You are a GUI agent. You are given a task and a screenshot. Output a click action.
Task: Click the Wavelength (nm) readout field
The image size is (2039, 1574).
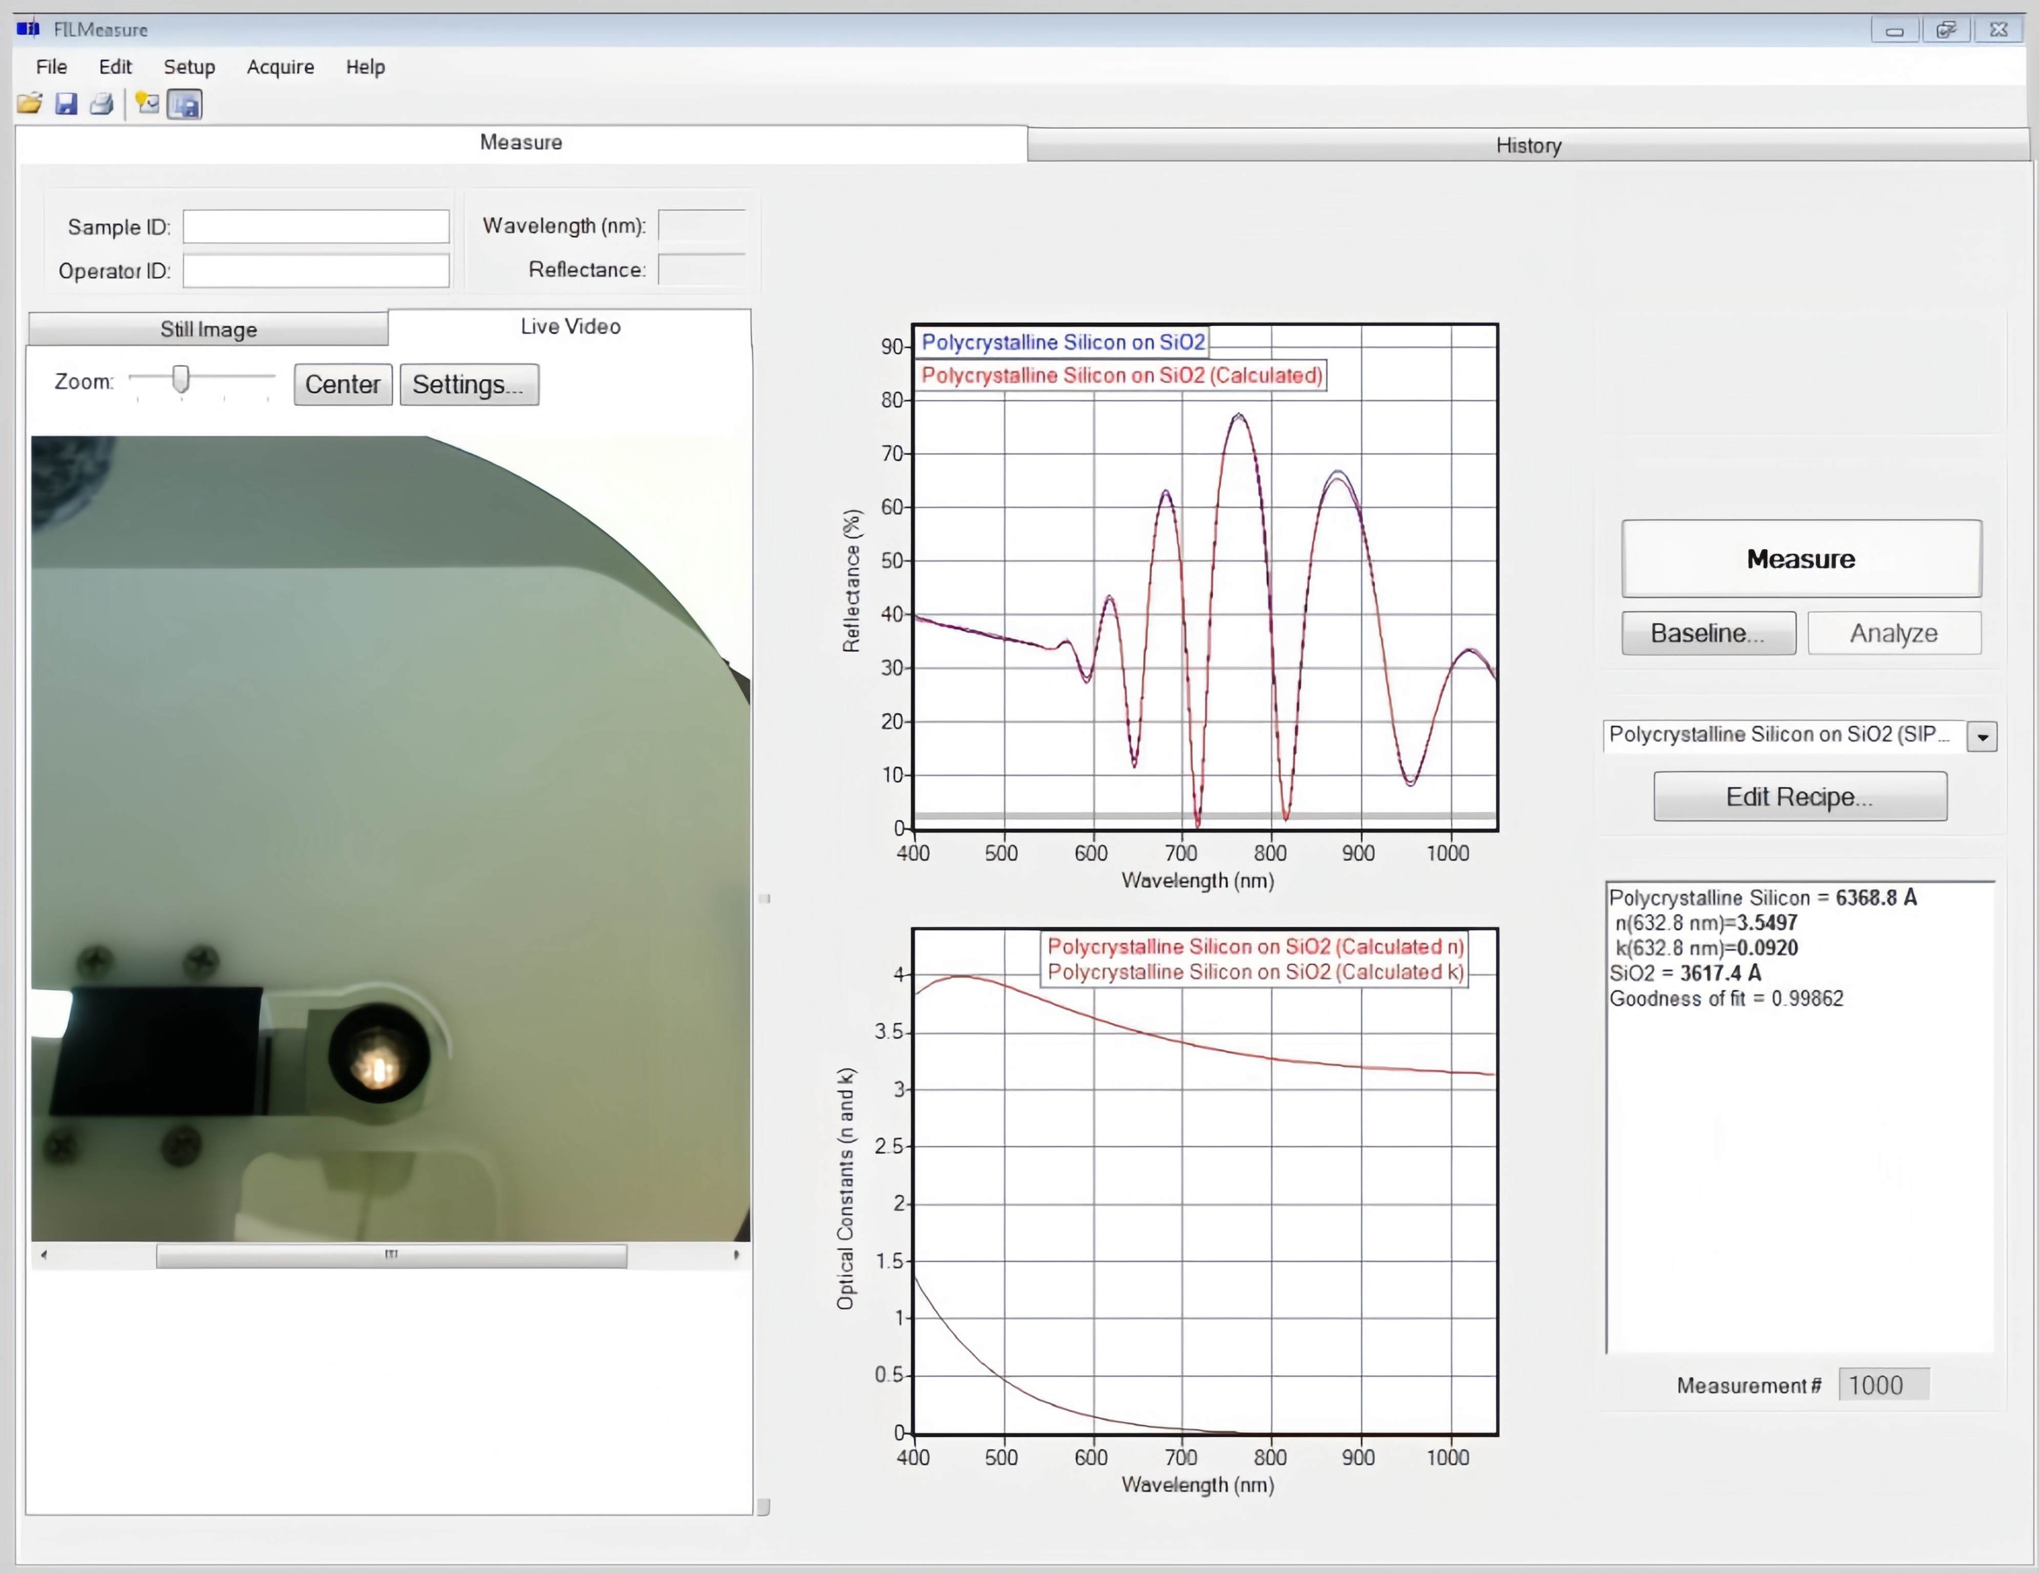click(702, 225)
